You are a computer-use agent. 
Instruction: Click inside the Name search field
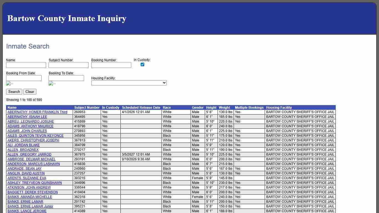pyautogui.click(x=26, y=65)
